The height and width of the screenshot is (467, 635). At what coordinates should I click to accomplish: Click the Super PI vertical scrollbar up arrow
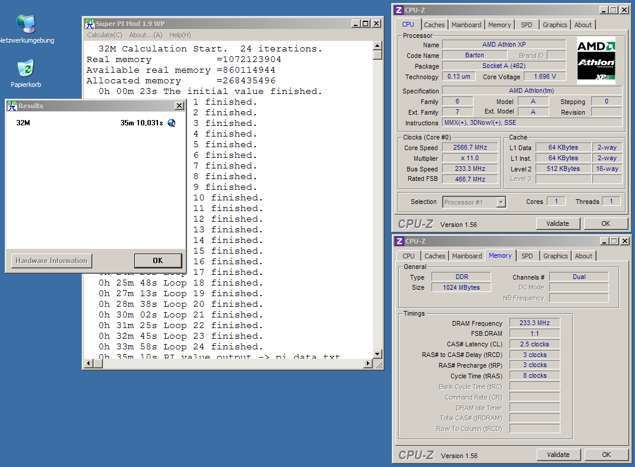377,46
